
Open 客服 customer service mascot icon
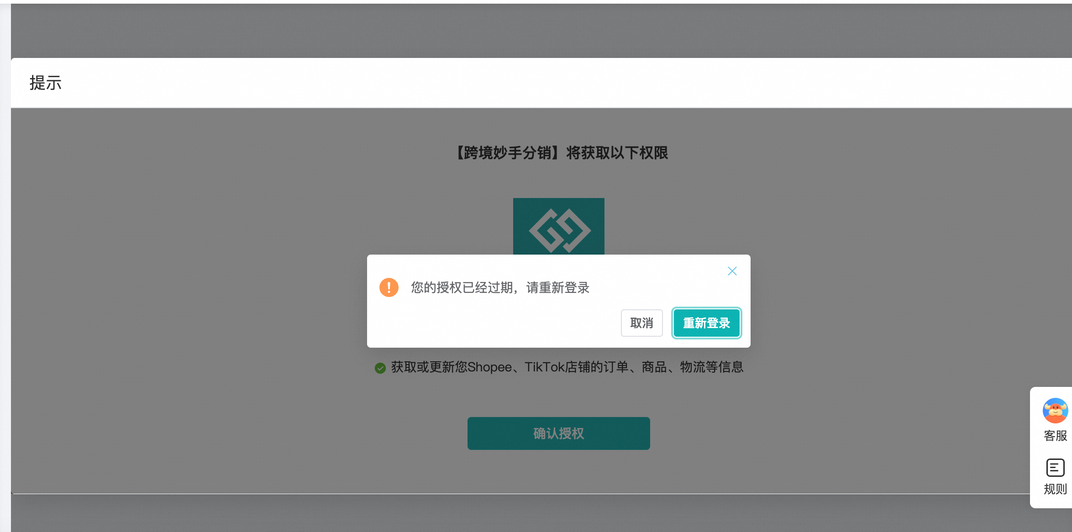coord(1055,411)
